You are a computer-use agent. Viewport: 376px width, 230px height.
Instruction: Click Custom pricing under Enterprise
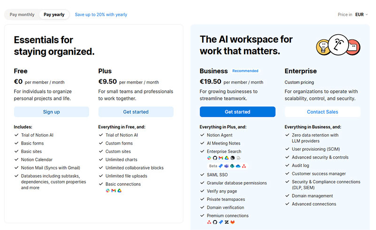pyautogui.click(x=299, y=82)
